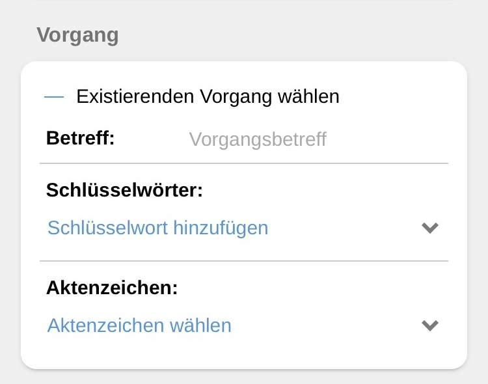
Task: Focus the Vorgangsbetreff input field
Action: coord(258,139)
